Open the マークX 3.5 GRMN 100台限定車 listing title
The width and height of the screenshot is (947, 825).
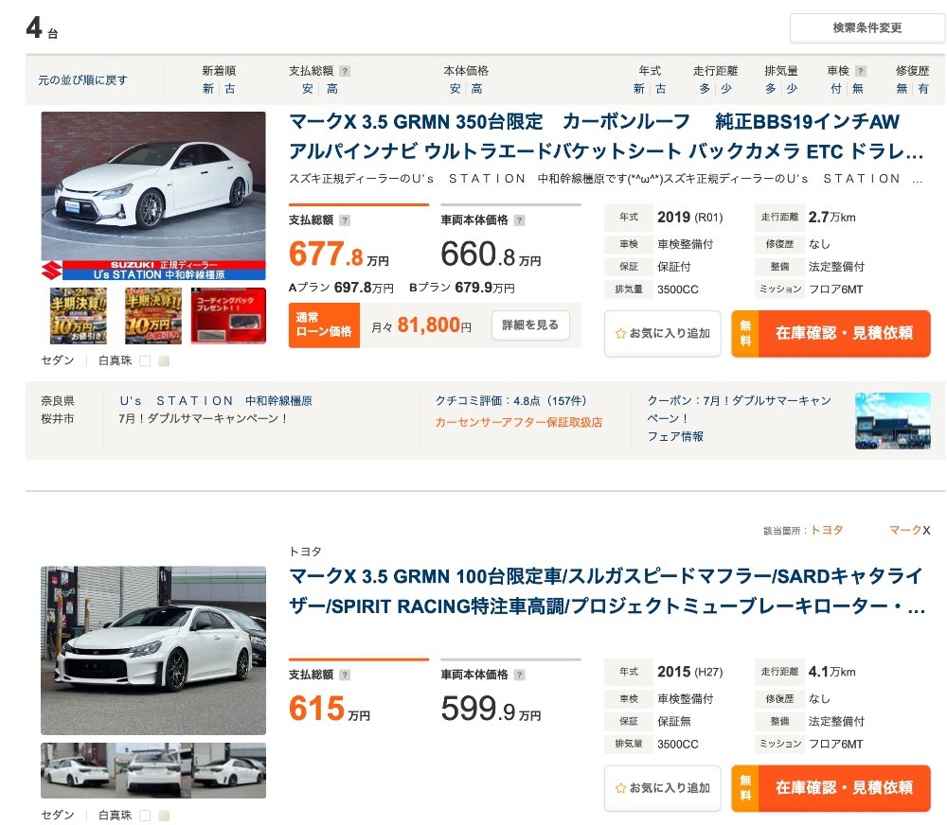coord(606,590)
